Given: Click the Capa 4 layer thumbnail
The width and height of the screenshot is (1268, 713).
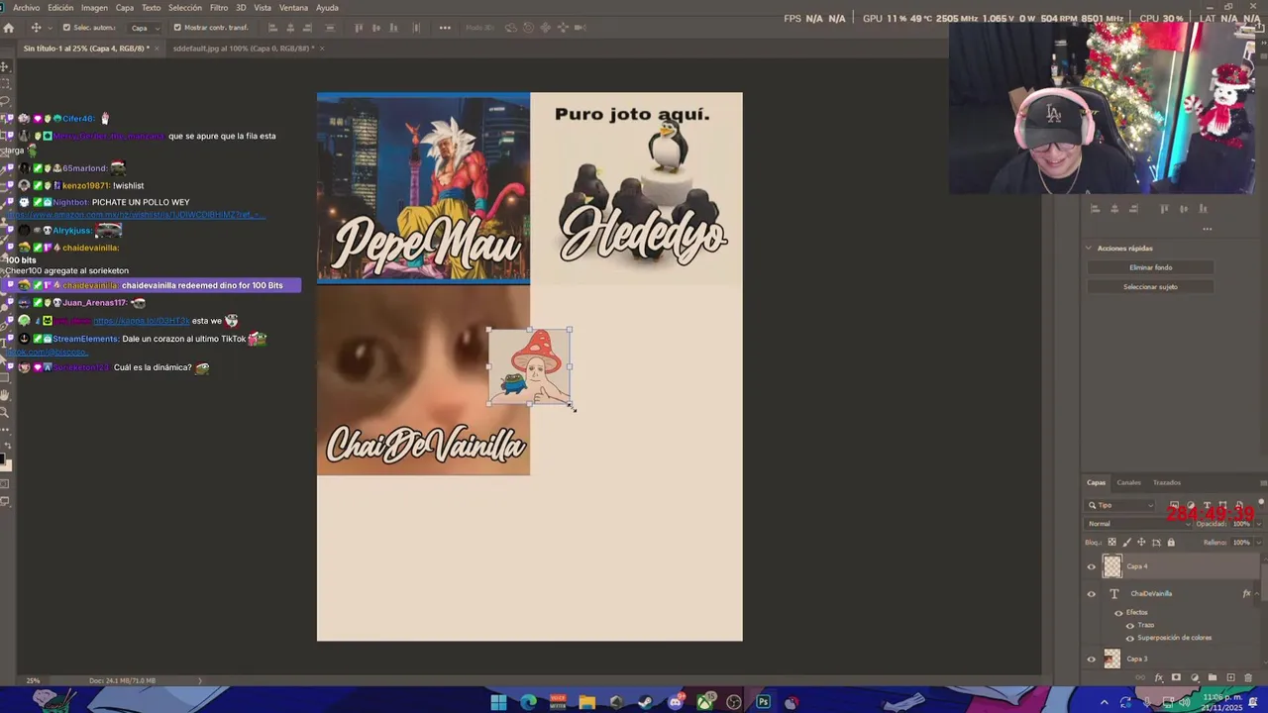Looking at the screenshot, I should (1112, 566).
